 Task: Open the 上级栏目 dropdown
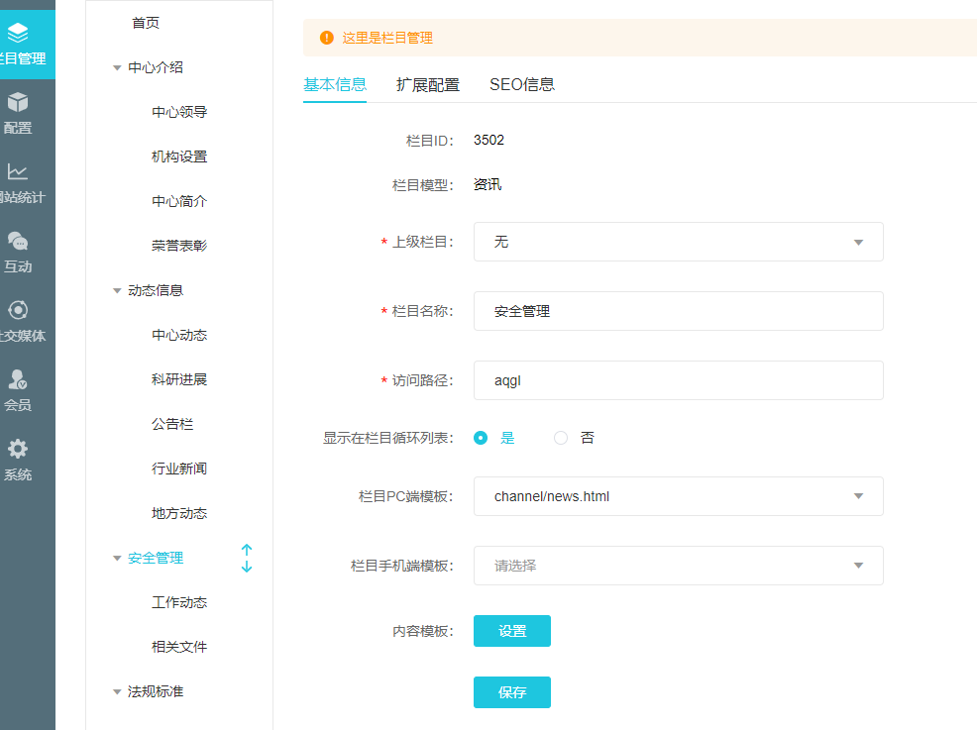[678, 242]
